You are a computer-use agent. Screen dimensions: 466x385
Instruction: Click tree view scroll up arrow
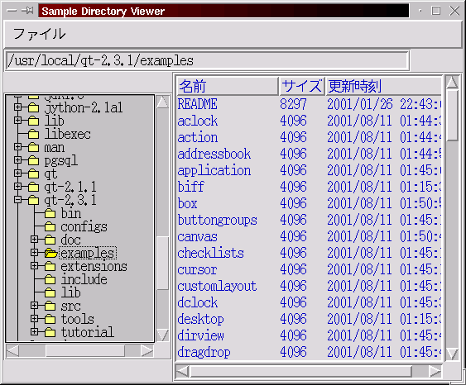pyautogui.click(x=162, y=102)
